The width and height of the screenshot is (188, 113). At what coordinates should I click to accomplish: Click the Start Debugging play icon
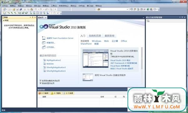55,9
